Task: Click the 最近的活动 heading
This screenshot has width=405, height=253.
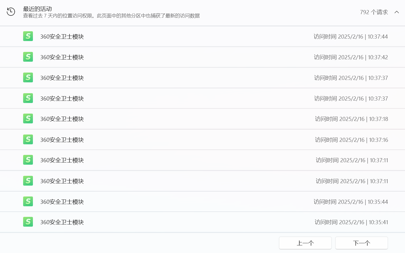Action: click(x=37, y=9)
